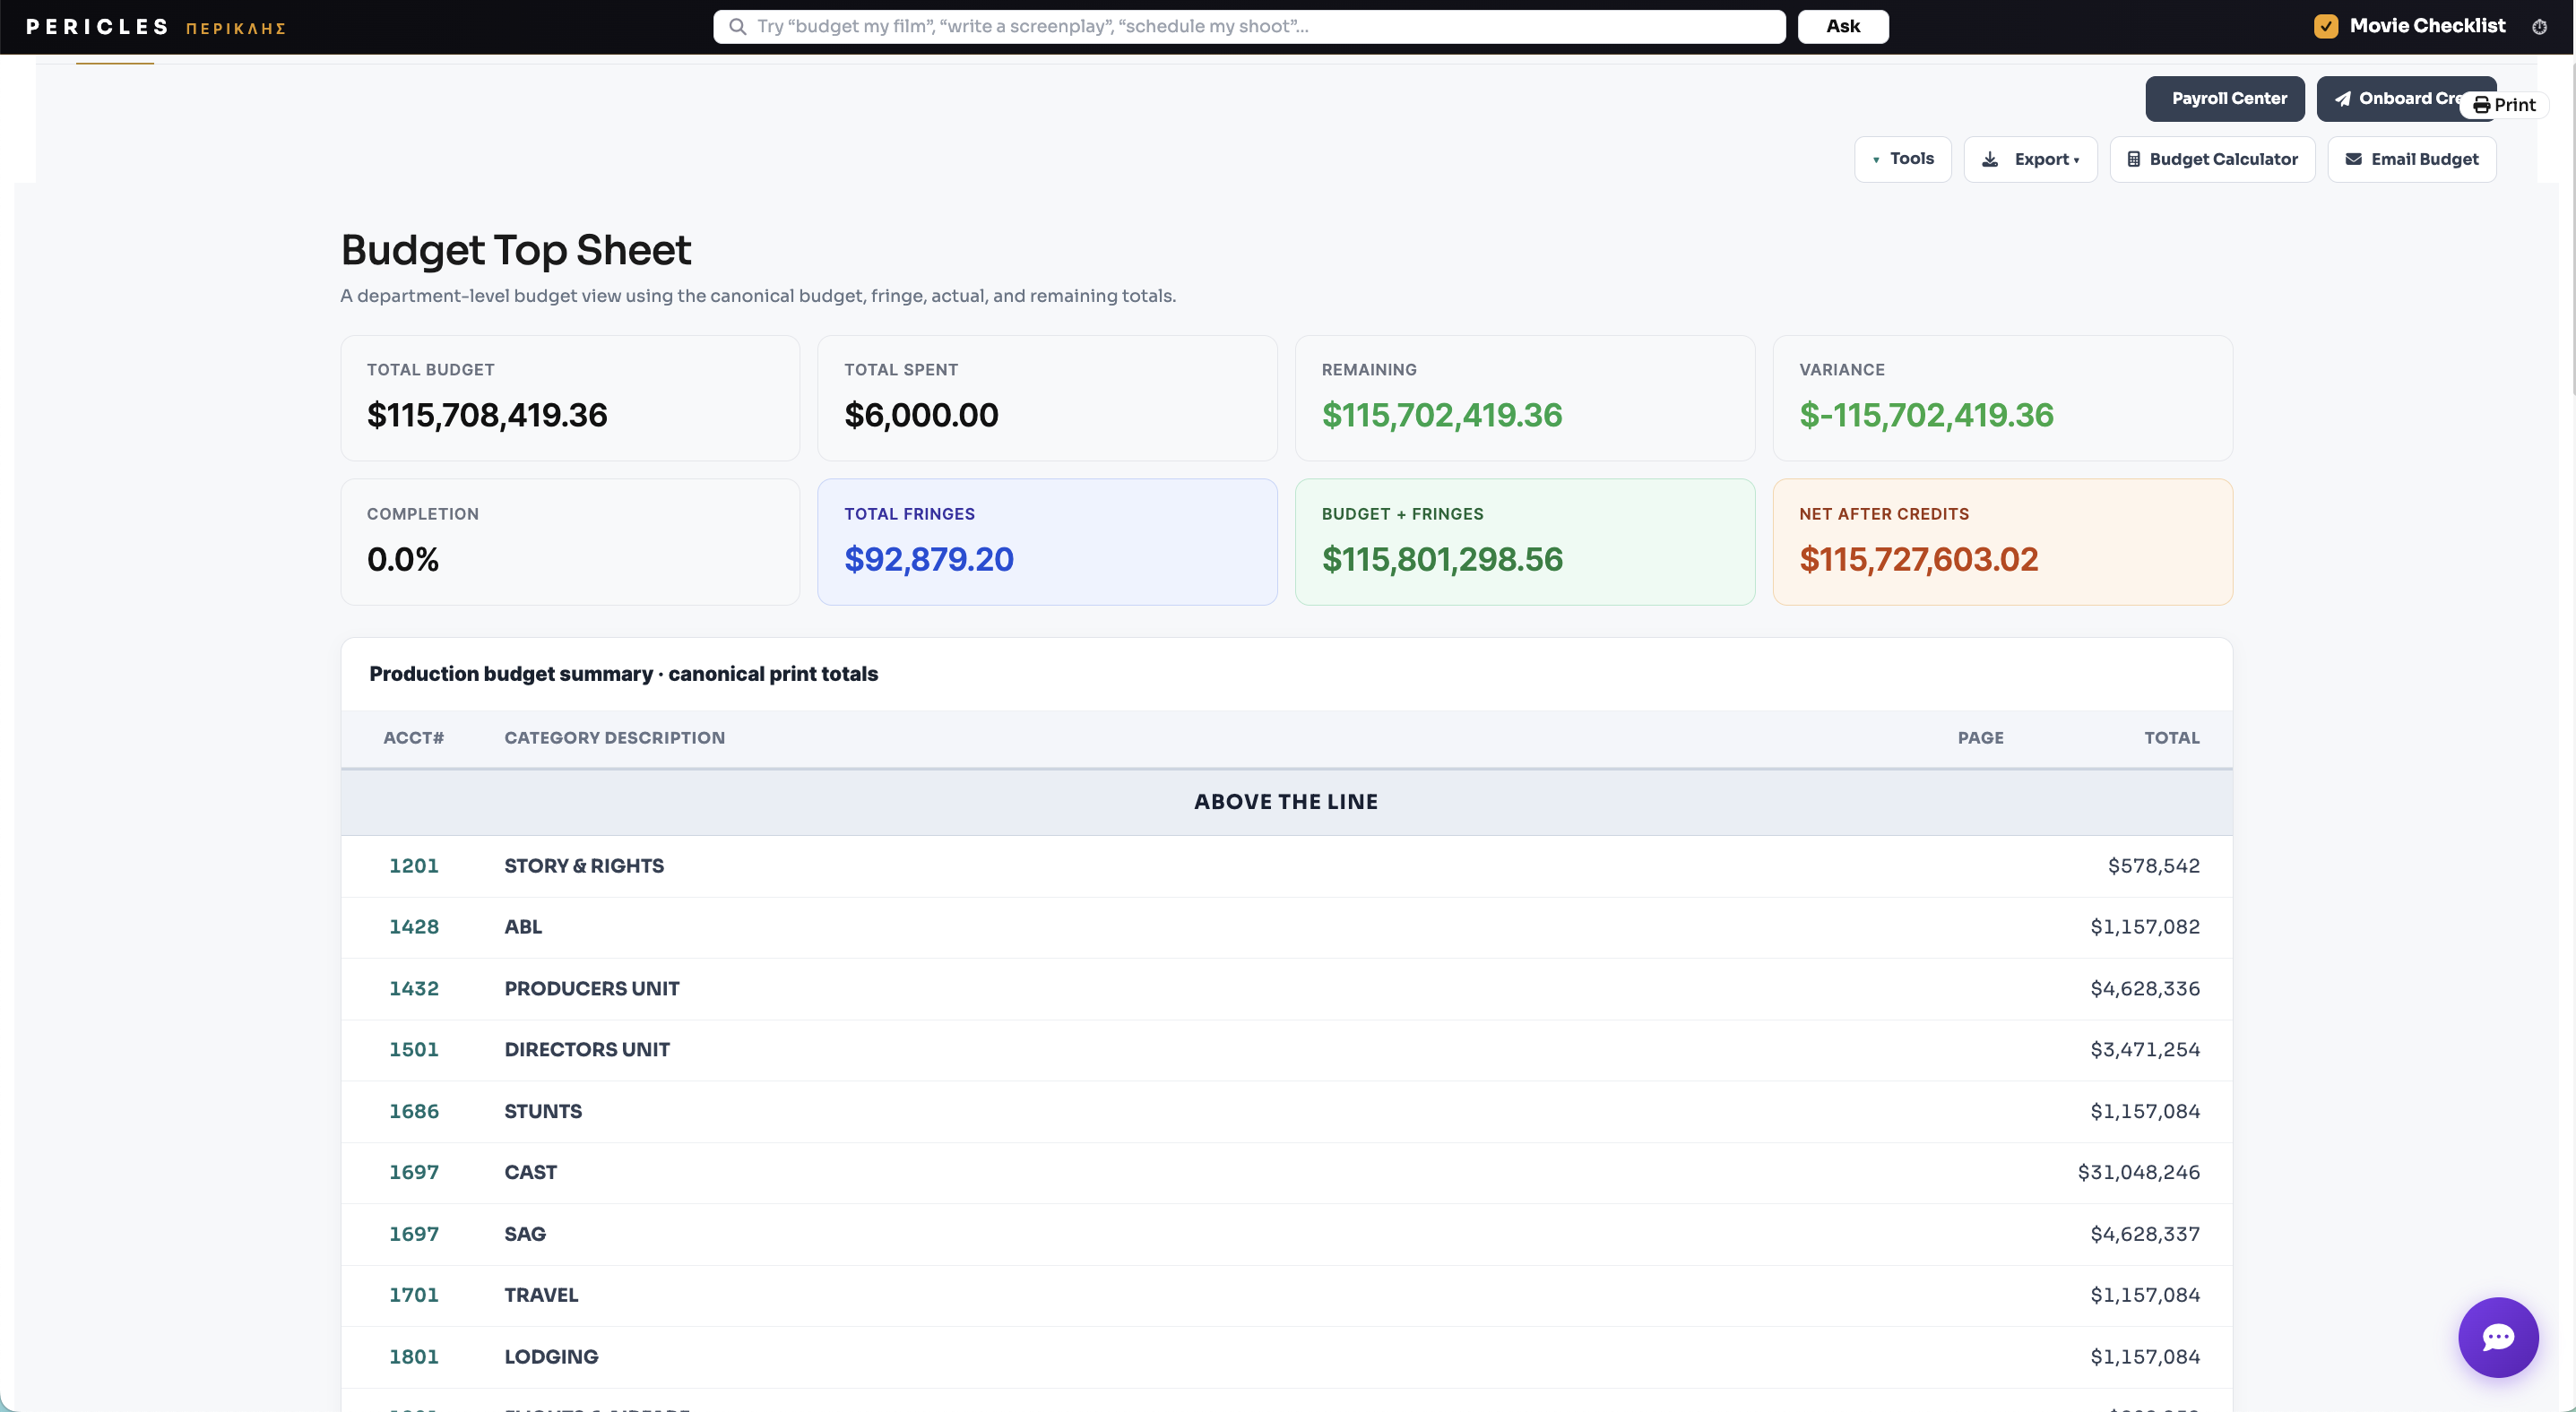This screenshot has height=1412, width=2576.
Task: Open account number 1801
Action: [414, 1357]
